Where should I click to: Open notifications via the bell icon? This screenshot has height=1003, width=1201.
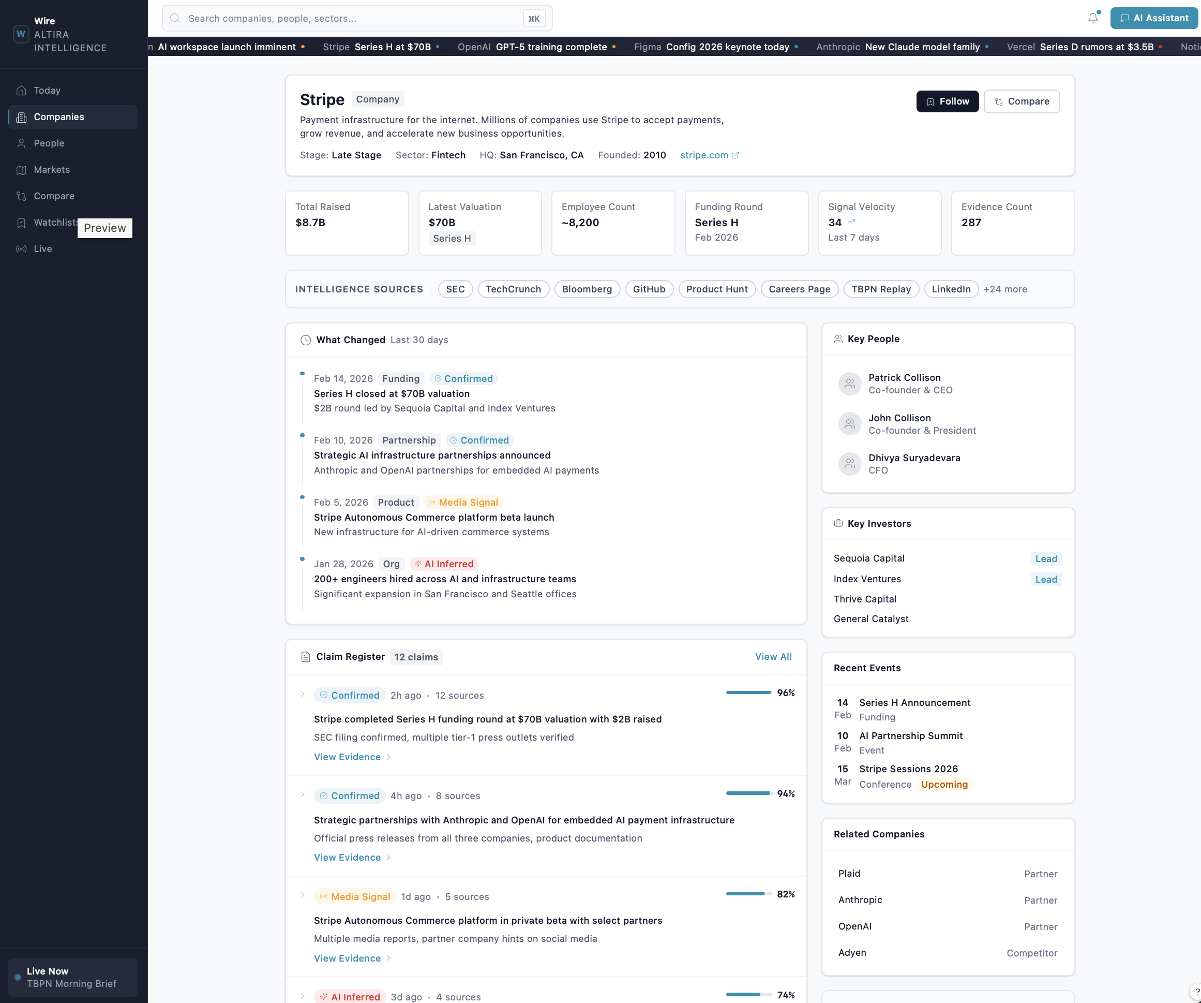pyautogui.click(x=1093, y=18)
